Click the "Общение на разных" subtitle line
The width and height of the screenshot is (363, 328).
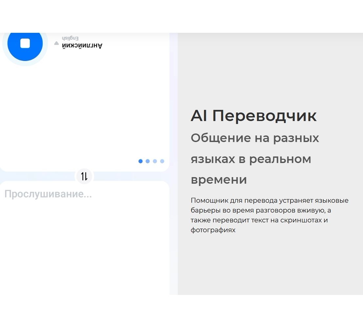[255, 138]
